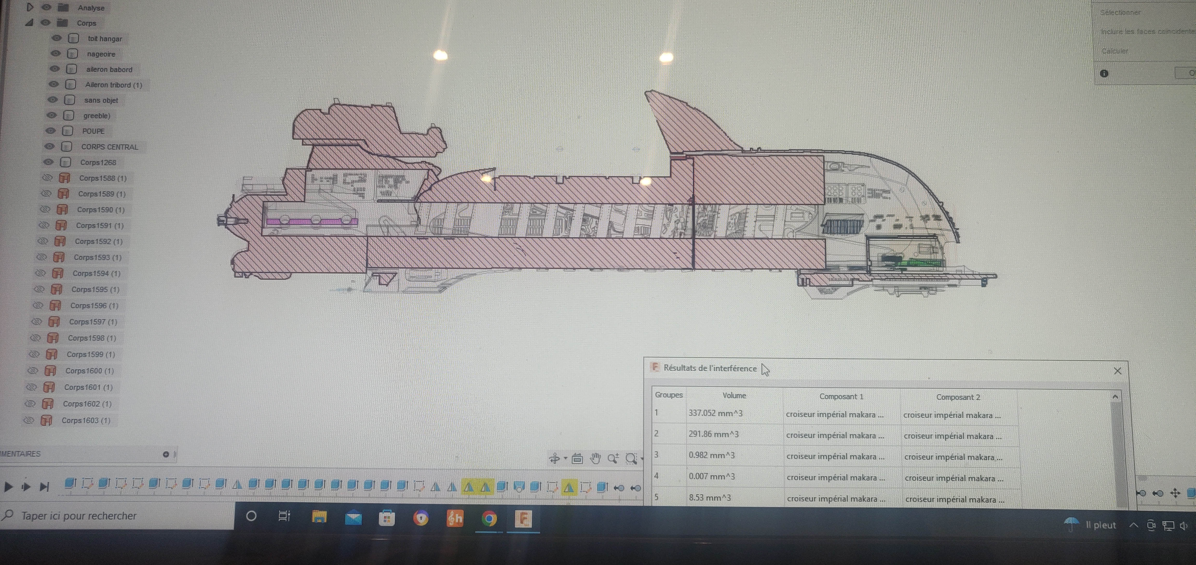Open the Fusion 360 taskbar icon
This screenshot has height=565, width=1196.
(x=523, y=518)
